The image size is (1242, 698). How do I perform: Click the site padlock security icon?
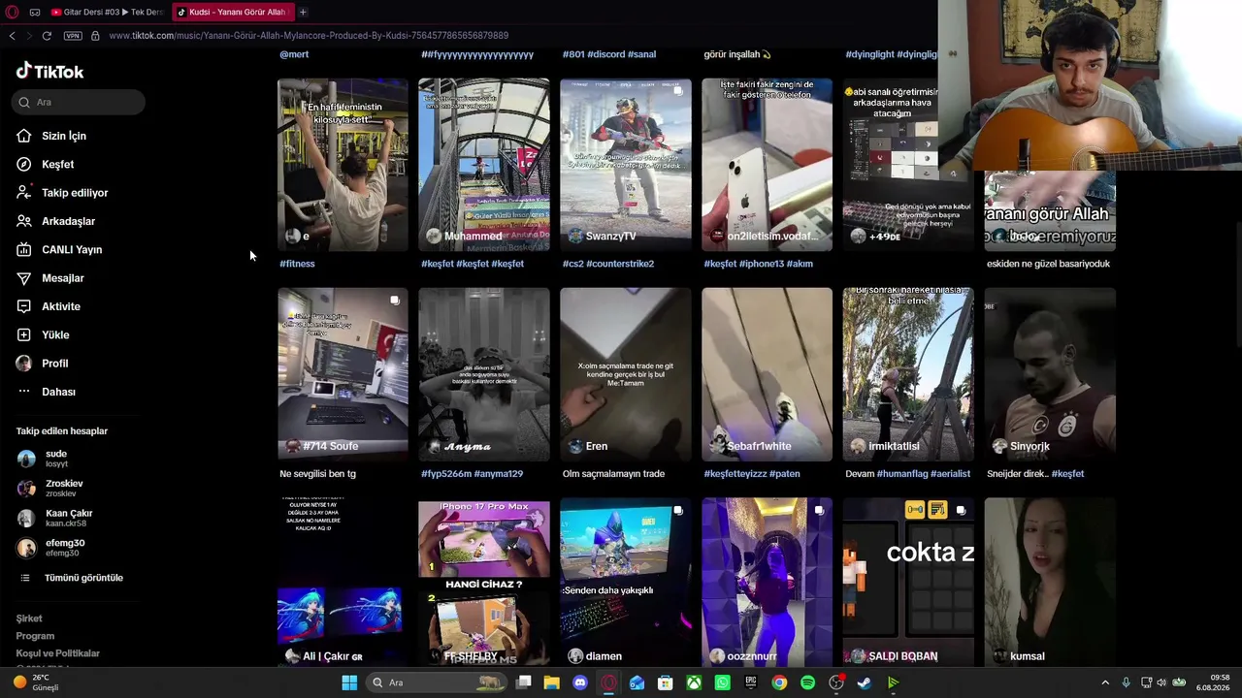click(95, 36)
